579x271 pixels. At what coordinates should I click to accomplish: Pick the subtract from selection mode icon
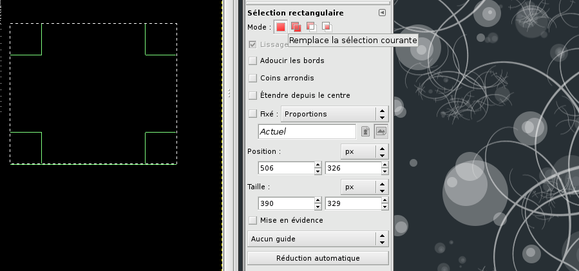point(311,27)
